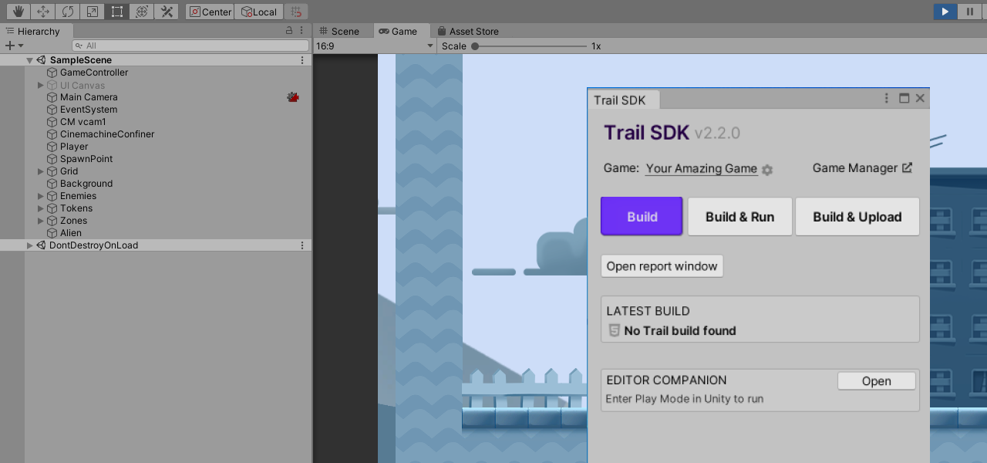The width and height of the screenshot is (987, 463).
Task: Maximize the Trail SDK window
Action: 904,98
